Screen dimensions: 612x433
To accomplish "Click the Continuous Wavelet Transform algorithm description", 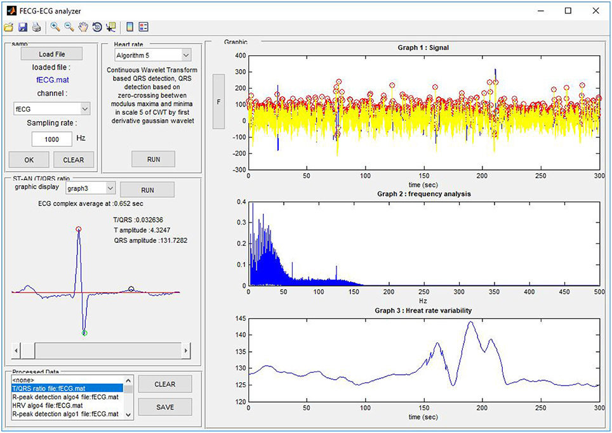I will pyautogui.click(x=152, y=95).
